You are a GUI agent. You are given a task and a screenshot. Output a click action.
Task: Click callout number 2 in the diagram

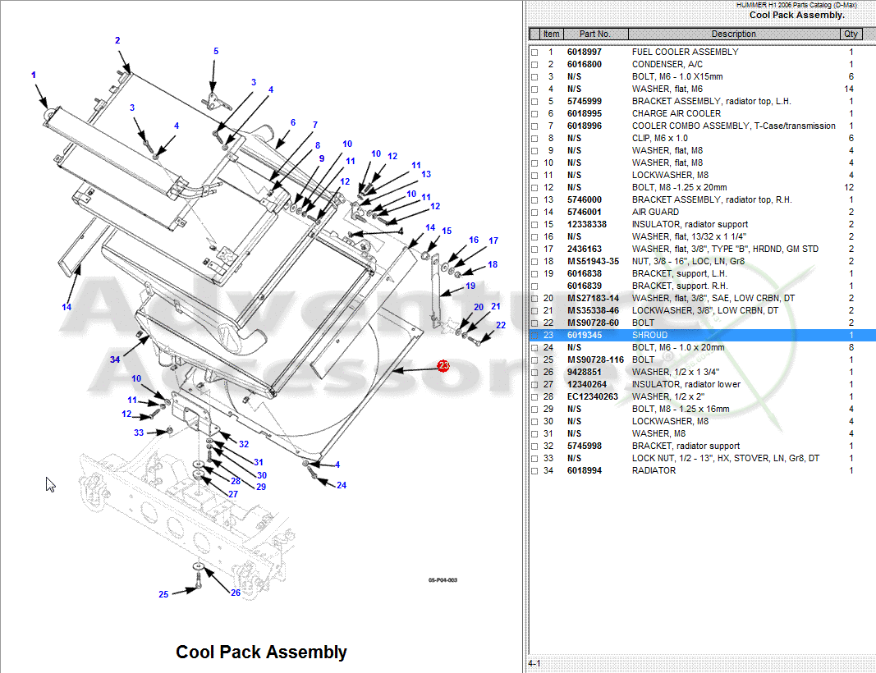[x=117, y=41]
